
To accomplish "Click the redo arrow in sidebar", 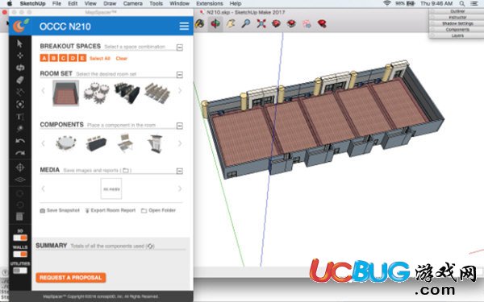I will [x=20, y=153].
